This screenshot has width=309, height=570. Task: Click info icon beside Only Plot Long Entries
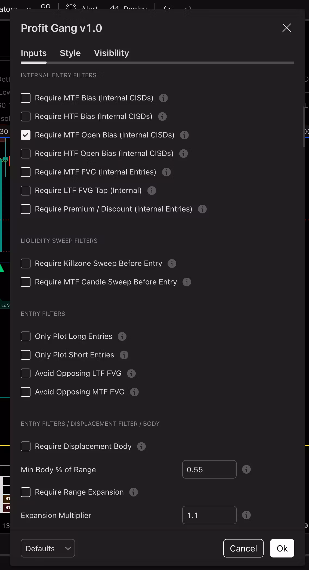[x=122, y=336]
